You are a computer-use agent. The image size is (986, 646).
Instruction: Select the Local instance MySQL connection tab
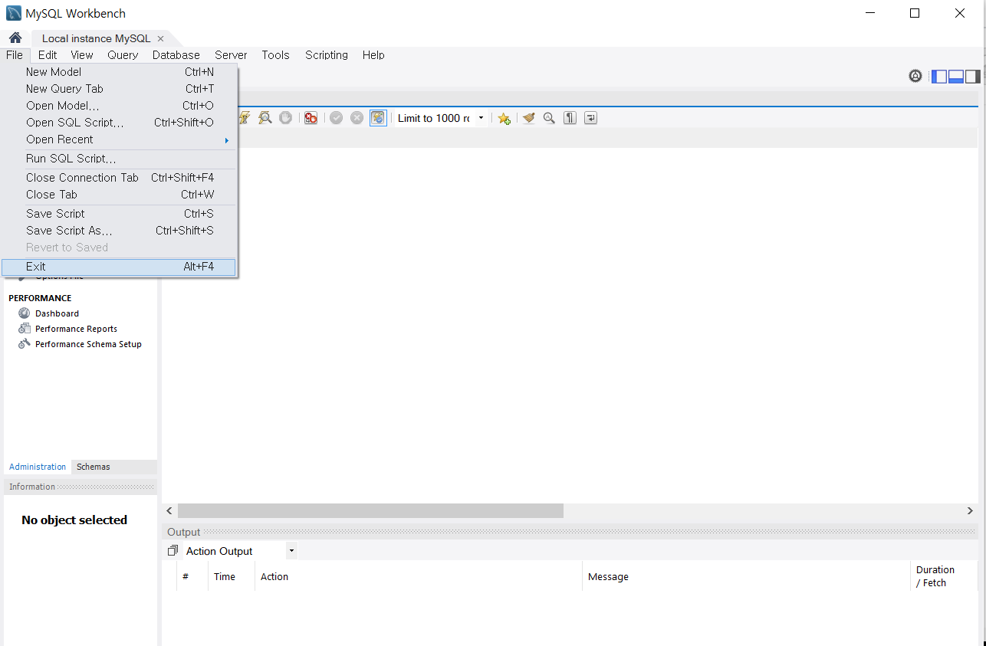pos(97,38)
